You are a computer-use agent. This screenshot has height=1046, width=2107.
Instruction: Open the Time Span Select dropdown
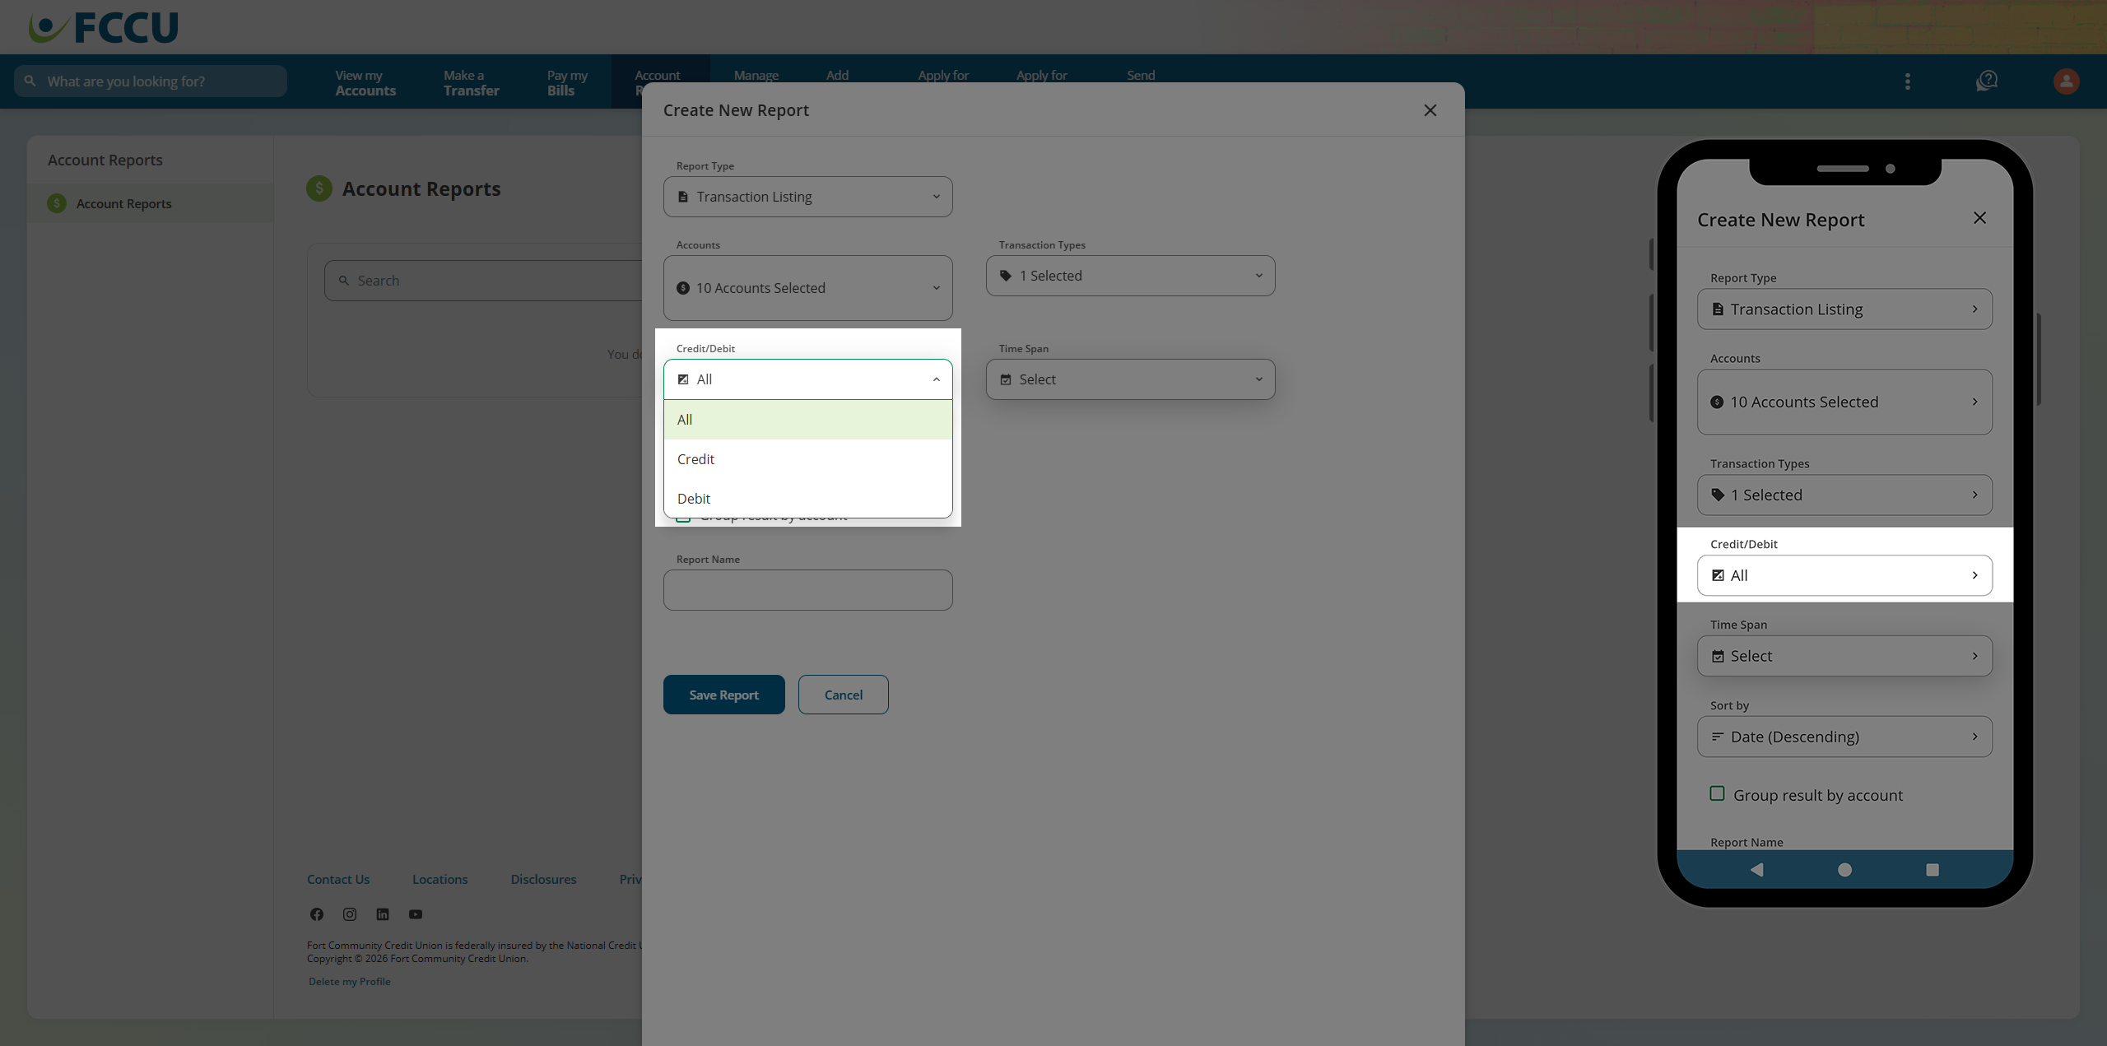[x=1130, y=379]
